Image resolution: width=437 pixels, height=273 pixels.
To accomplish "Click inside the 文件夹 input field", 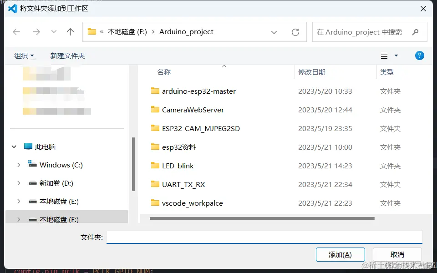I will 264,237.
